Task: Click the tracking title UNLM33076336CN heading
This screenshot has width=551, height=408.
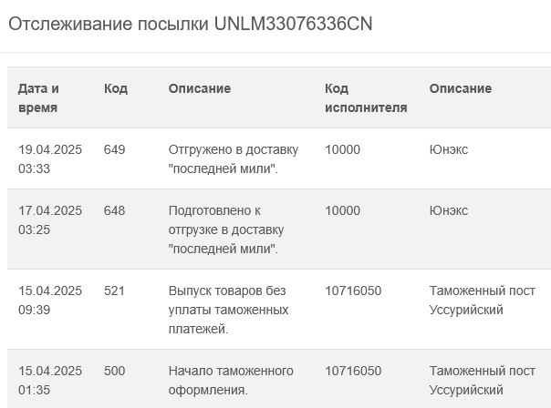Action: pyautogui.click(x=191, y=24)
